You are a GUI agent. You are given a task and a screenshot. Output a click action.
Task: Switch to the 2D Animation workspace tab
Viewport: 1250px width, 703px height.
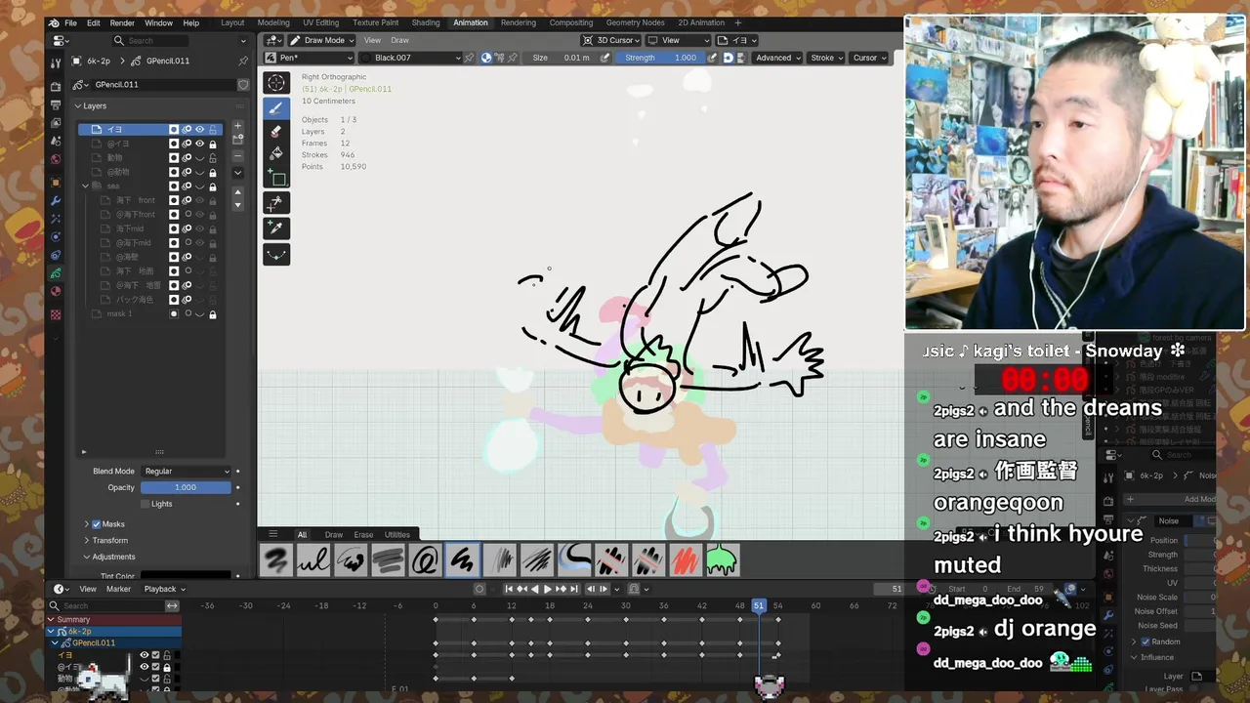pos(701,22)
